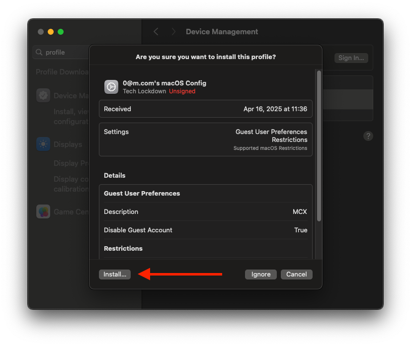This screenshot has height=346, width=411.
Task: Click the search magnifier icon
Action: tap(39, 52)
